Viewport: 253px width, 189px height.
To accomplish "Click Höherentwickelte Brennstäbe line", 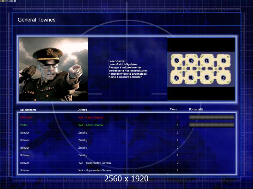I will pyautogui.click(x=127, y=74).
